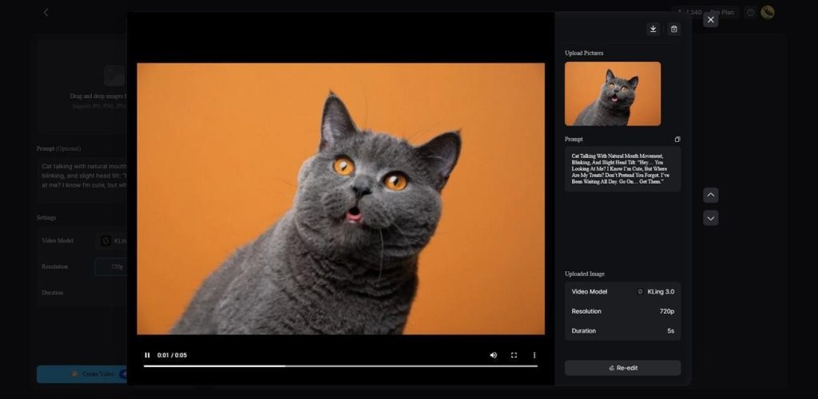
Task: Delete the video using the trash icon
Action: [x=674, y=30]
